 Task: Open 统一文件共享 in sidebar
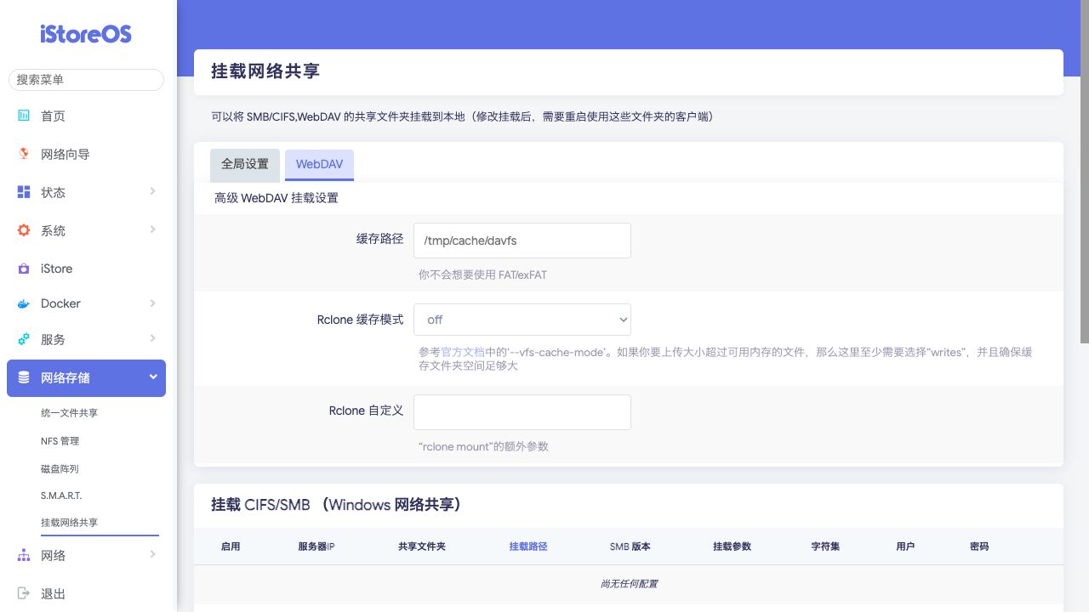[x=69, y=413]
